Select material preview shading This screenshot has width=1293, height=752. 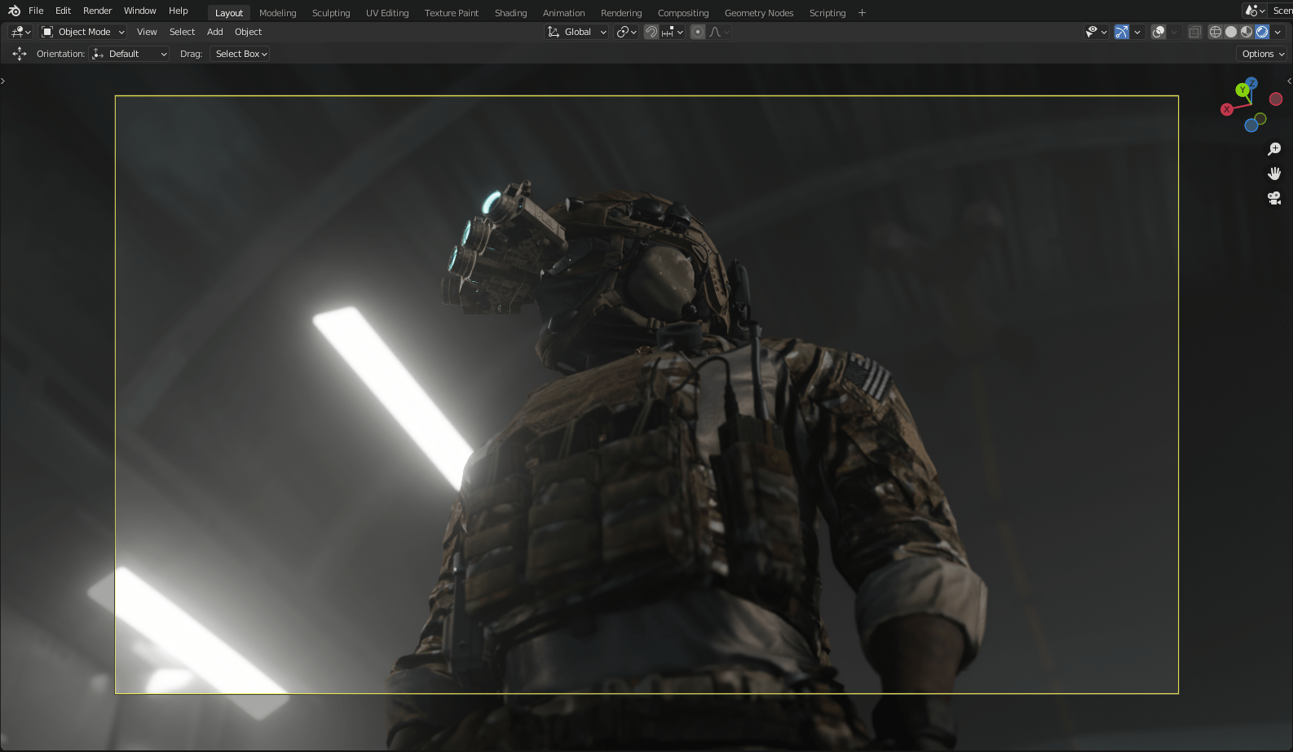[x=1247, y=32]
